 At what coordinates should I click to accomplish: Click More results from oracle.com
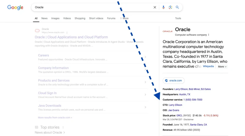coord(55,118)
